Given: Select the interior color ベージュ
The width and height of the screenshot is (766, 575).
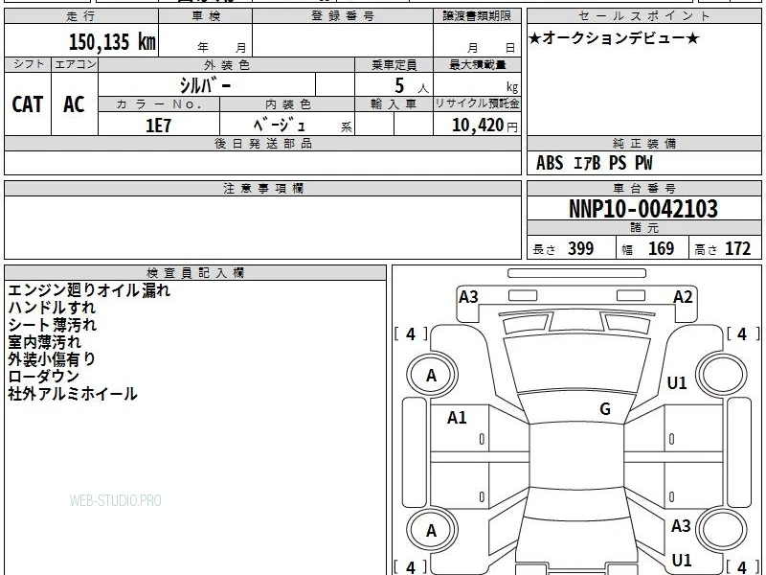Looking at the screenshot, I should coord(280,126).
